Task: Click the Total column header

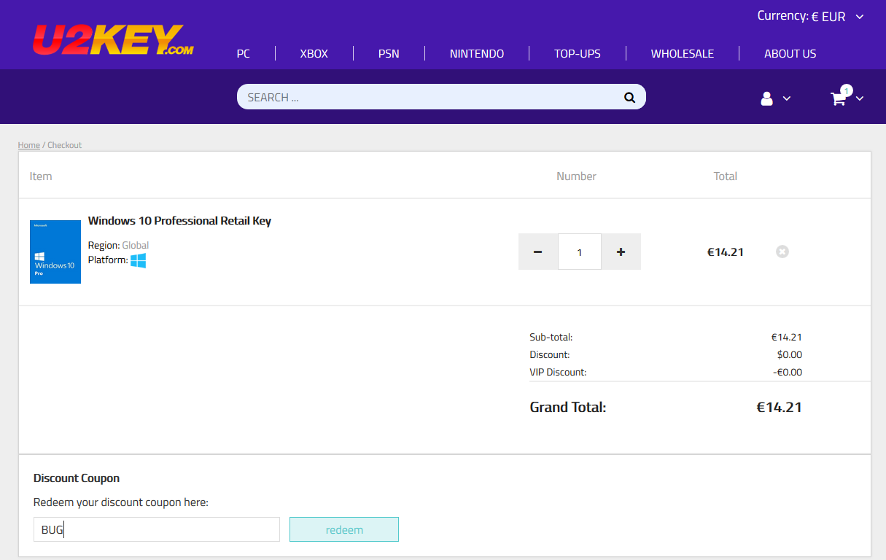Action: tap(726, 176)
